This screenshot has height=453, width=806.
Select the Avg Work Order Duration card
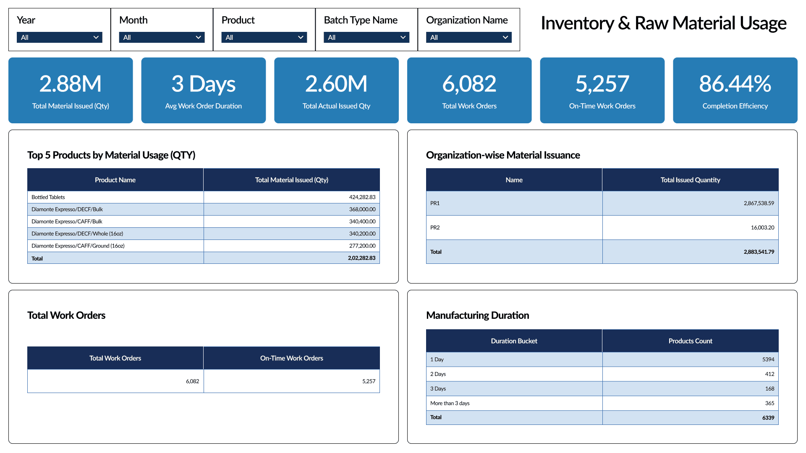pyautogui.click(x=203, y=90)
